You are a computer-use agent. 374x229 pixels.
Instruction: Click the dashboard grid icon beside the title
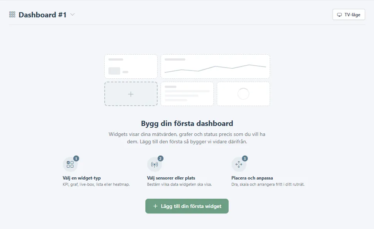[x=12, y=14]
